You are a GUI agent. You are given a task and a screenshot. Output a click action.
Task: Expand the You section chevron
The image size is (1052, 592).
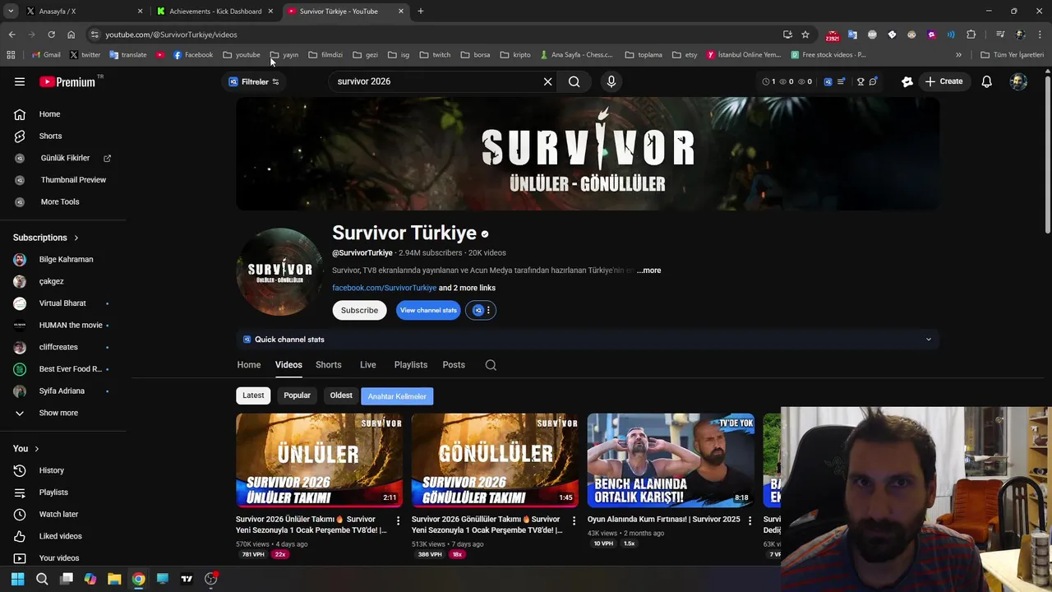pos(36,449)
